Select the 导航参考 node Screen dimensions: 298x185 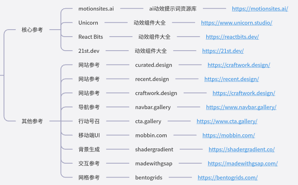coord(89,107)
